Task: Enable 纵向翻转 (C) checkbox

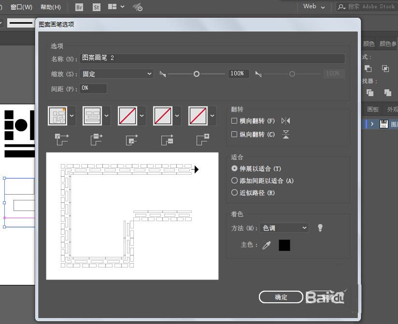Action: (234, 134)
